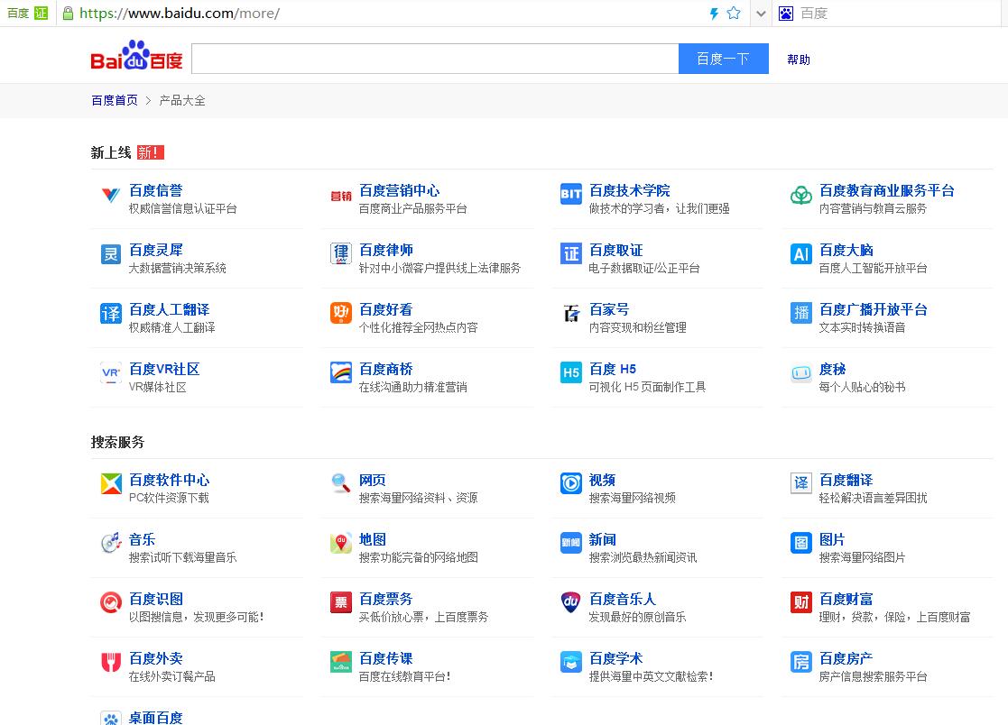The width and height of the screenshot is (1008, 725).
Task: Open the 百度商桥 rainbow icon
Action: 341,373
